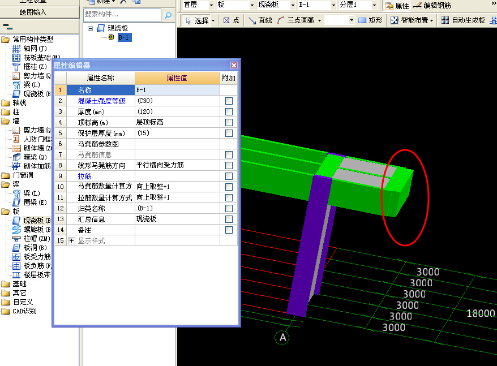The height and width of the screenshot is (366, 497).
Task: Click the 拉筋 property link
Action: point(84,176)
